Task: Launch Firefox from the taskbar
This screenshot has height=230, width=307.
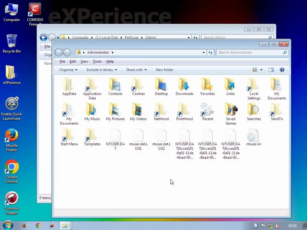Action: 24,226
